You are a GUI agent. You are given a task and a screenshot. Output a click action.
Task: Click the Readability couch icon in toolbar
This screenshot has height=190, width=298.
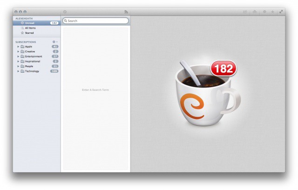click(x=254, y=12)
